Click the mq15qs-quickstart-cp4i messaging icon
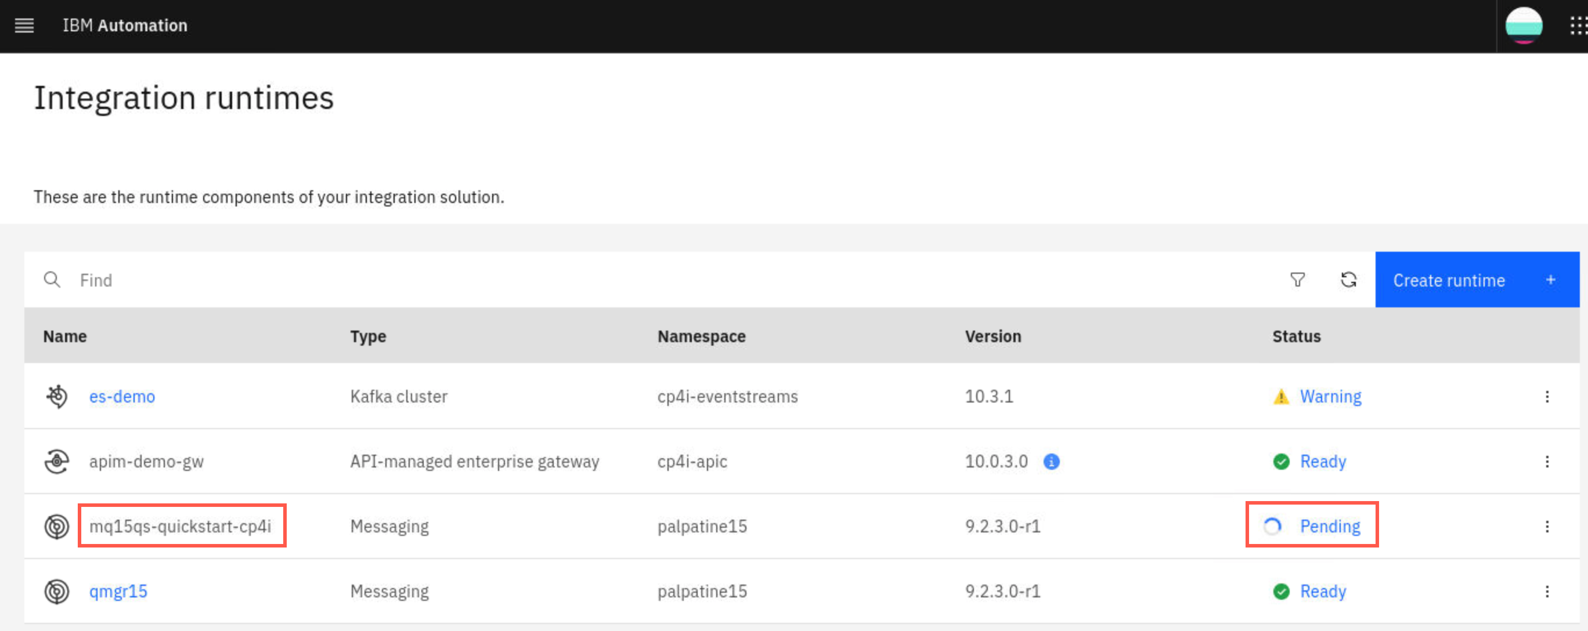1588x631 pixels. [57, 526]
